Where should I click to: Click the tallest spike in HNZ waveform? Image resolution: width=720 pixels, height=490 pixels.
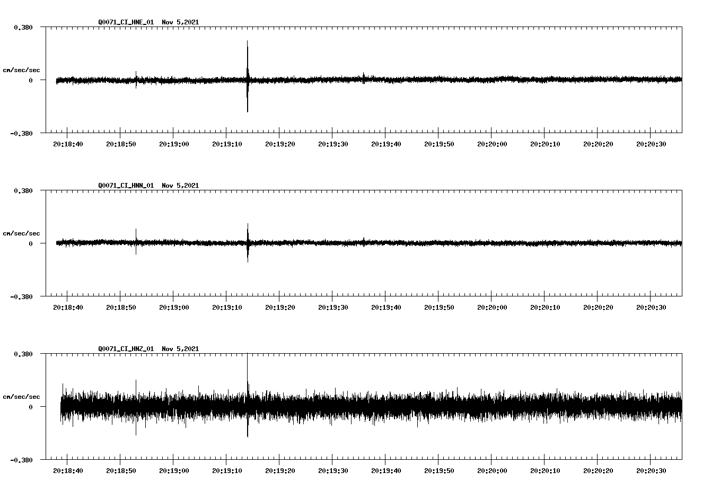(247, 395)
